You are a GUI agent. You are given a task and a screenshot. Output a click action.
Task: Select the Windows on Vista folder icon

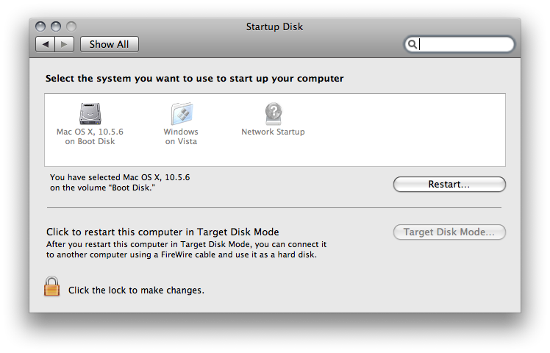pos(182,114)
